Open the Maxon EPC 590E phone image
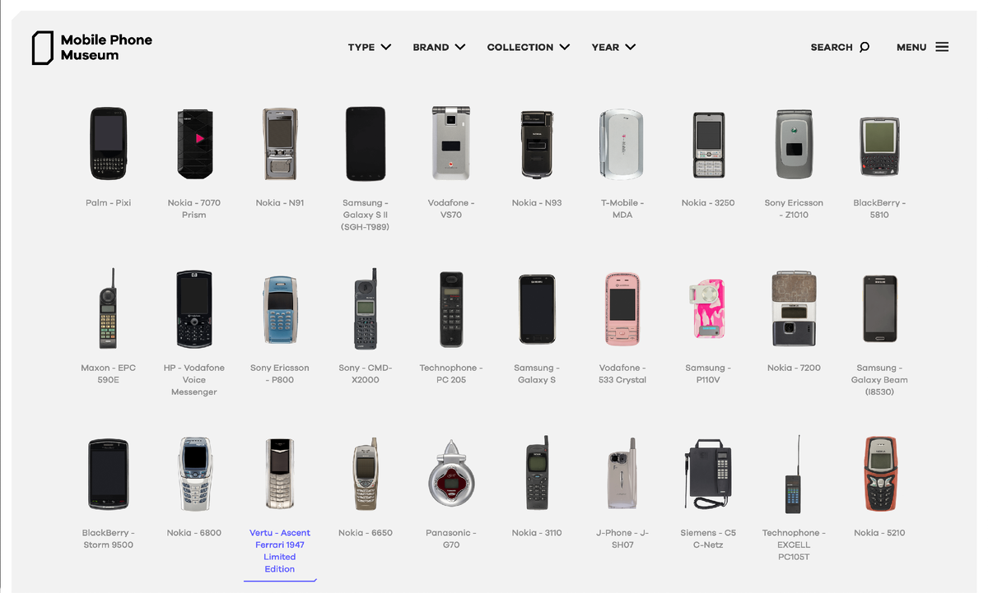This screenshot has width=988, height=593. pyautogui.click(x=109, y=308)
